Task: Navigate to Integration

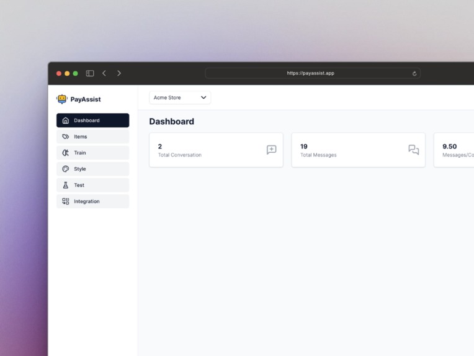Action: point(93,201)
